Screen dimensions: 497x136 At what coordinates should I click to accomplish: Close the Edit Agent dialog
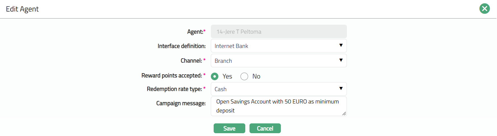point(484,9)
